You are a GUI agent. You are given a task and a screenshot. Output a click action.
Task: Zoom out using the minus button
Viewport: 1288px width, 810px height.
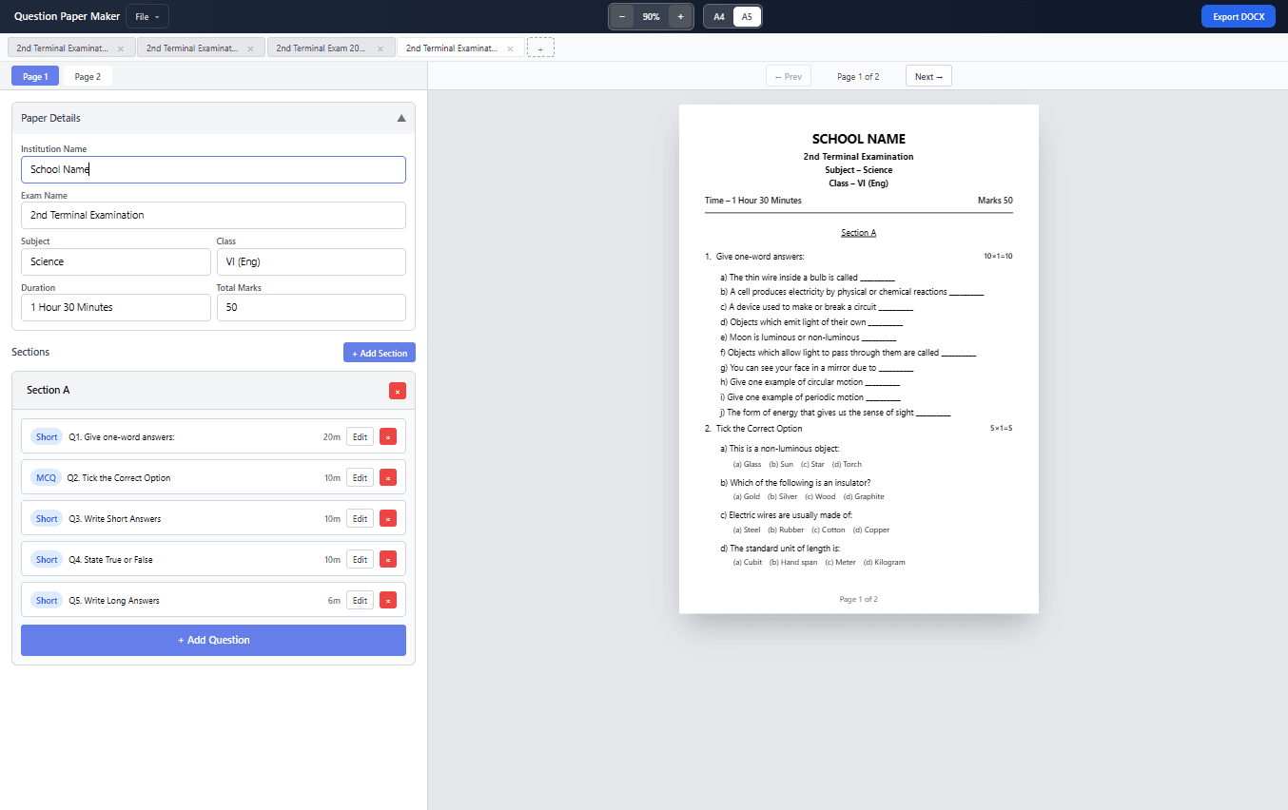pos(622,17)
